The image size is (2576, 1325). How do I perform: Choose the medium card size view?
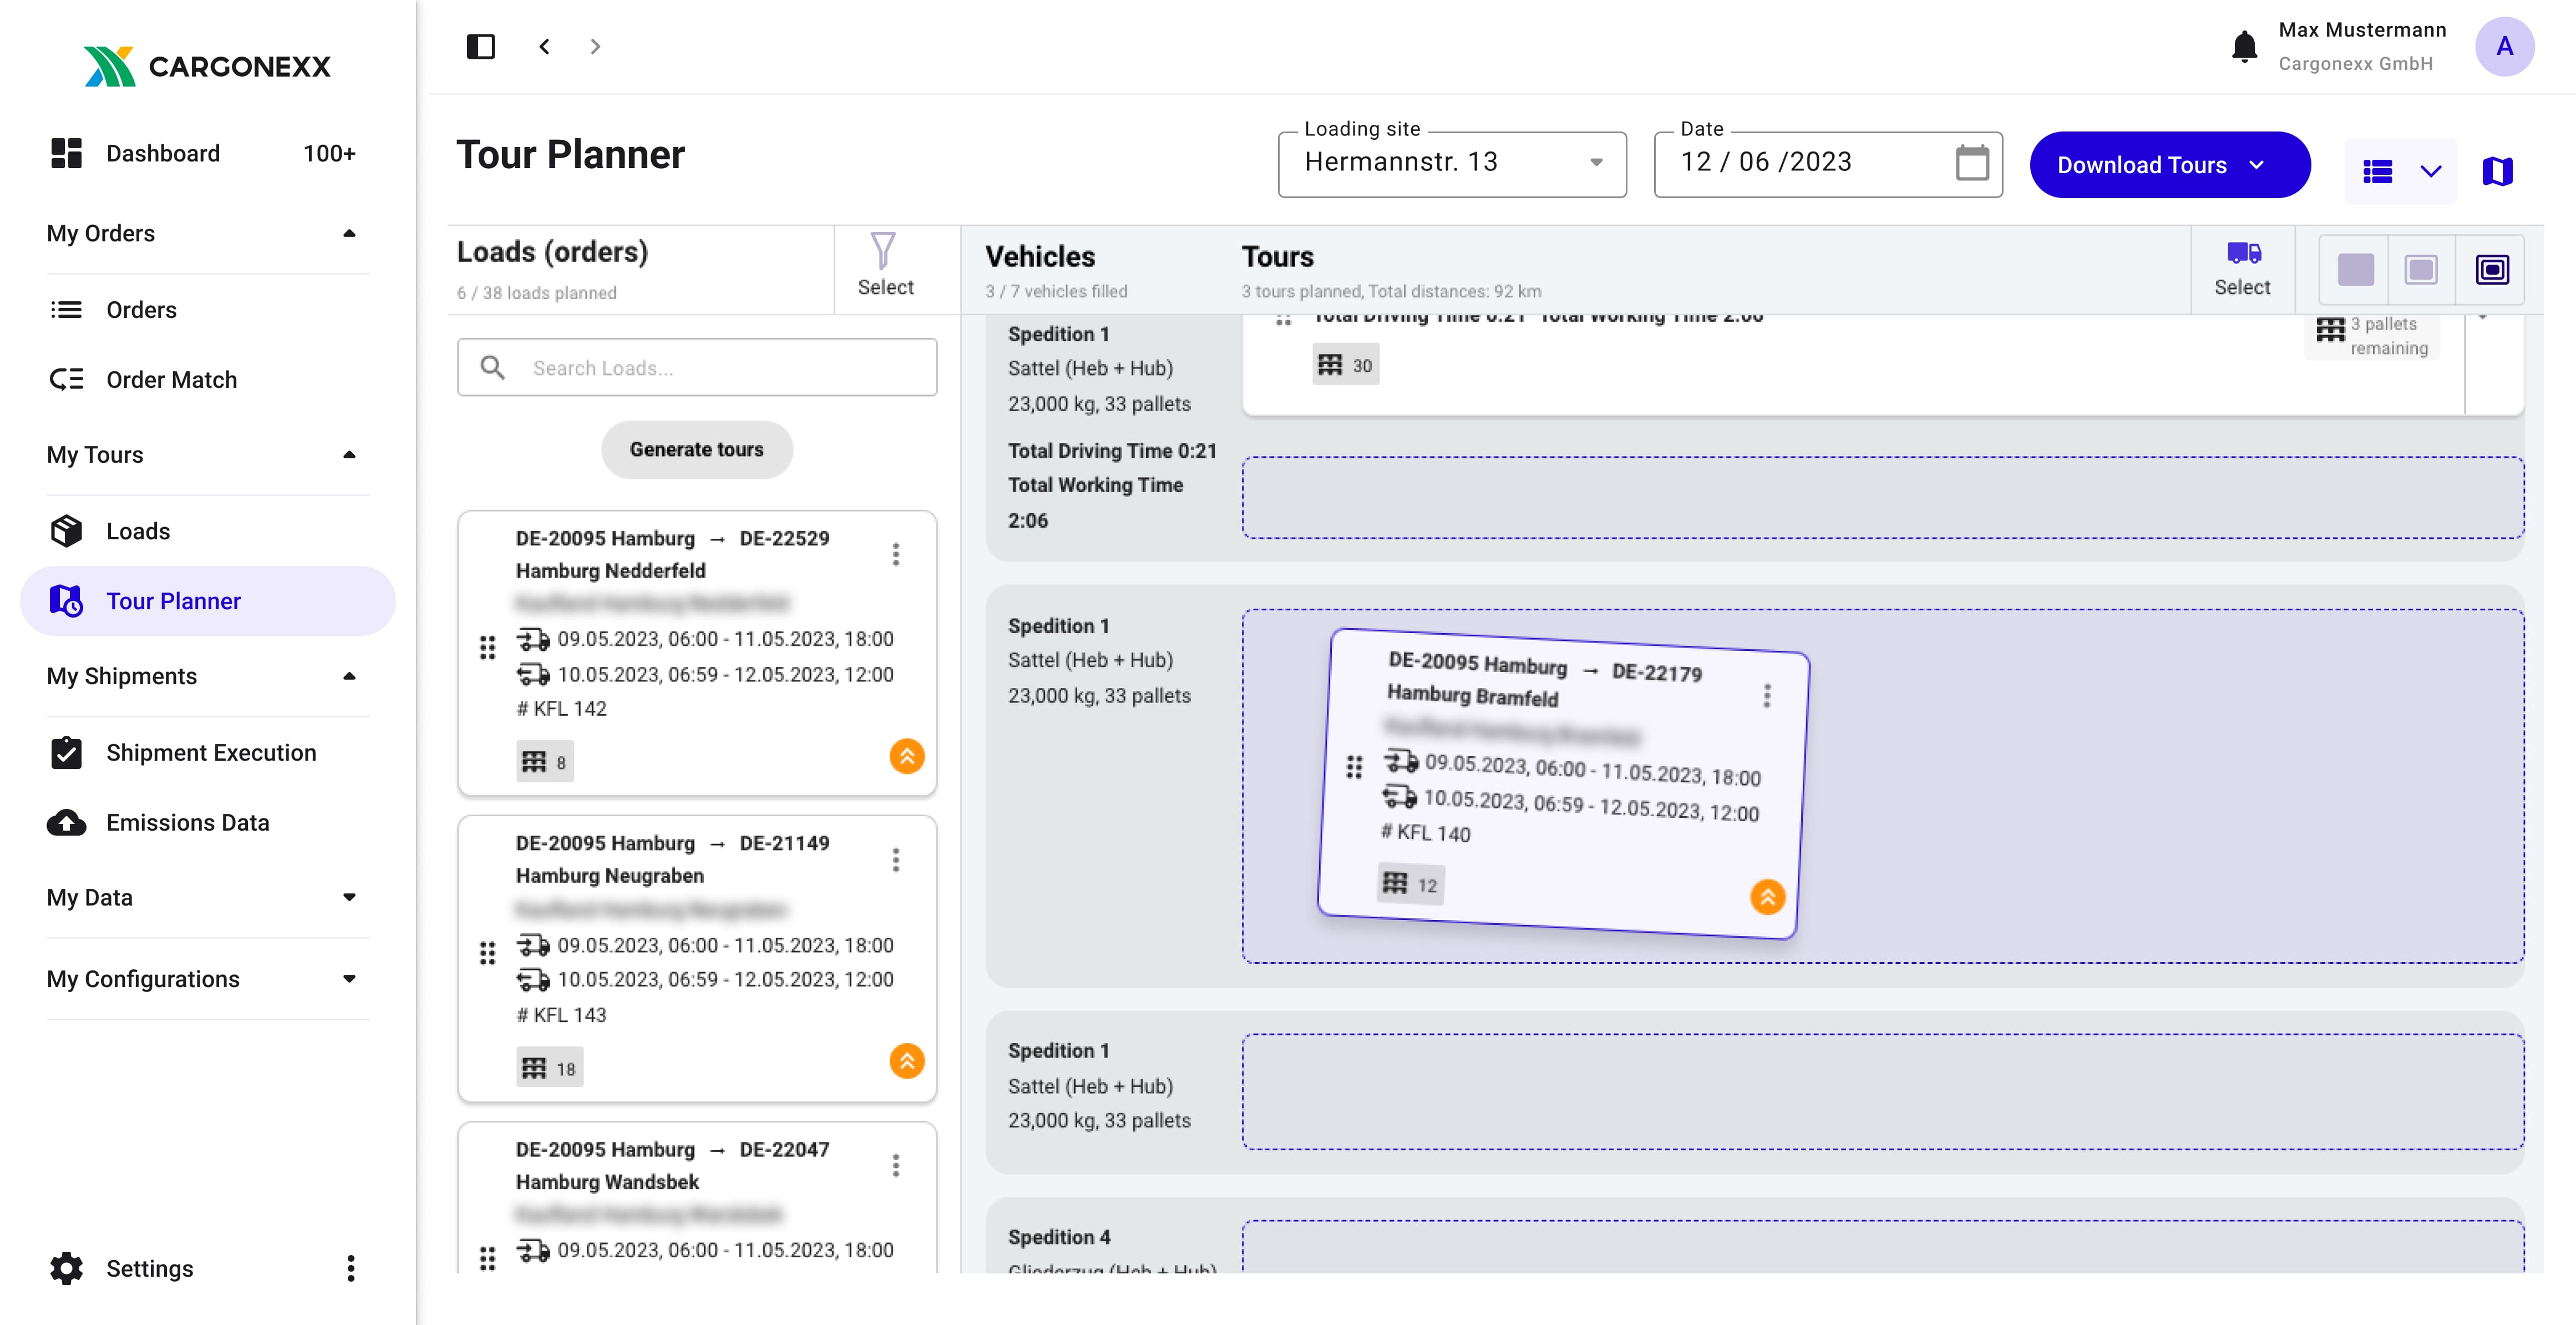2421,269
